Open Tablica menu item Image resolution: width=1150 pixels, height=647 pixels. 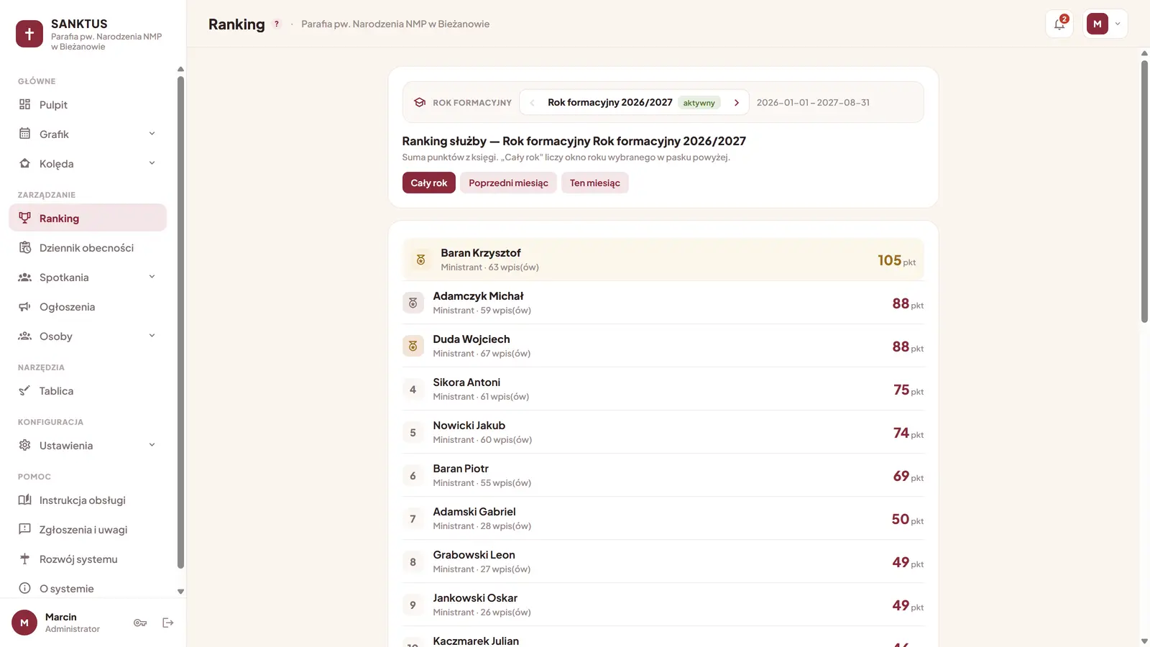pyautogui.click(x=88, y=390)
